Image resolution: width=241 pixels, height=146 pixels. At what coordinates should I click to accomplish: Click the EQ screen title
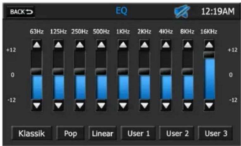click(x=121, y=11)
